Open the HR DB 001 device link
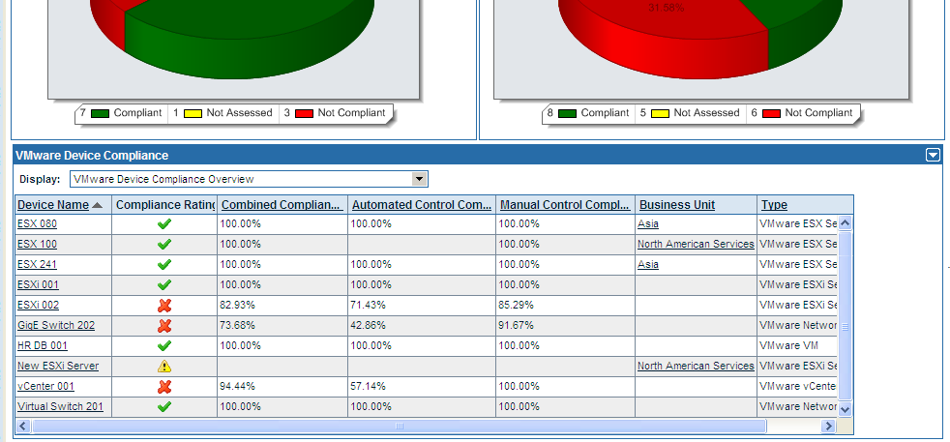 click(x=43, y=345)
